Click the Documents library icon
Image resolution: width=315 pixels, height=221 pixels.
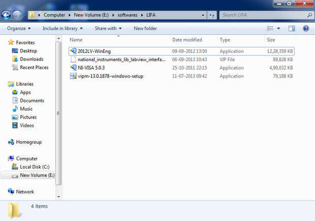click(15, 100)
